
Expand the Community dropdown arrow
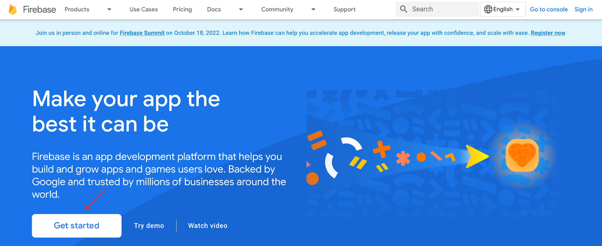coord(313,9)
